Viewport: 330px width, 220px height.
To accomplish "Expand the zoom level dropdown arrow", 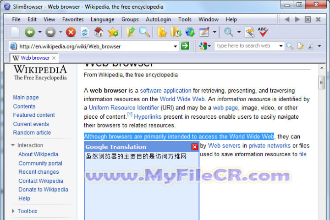I will 239,32.
